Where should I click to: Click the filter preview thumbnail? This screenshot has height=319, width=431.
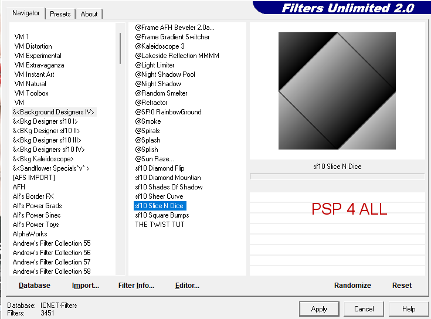337,91
